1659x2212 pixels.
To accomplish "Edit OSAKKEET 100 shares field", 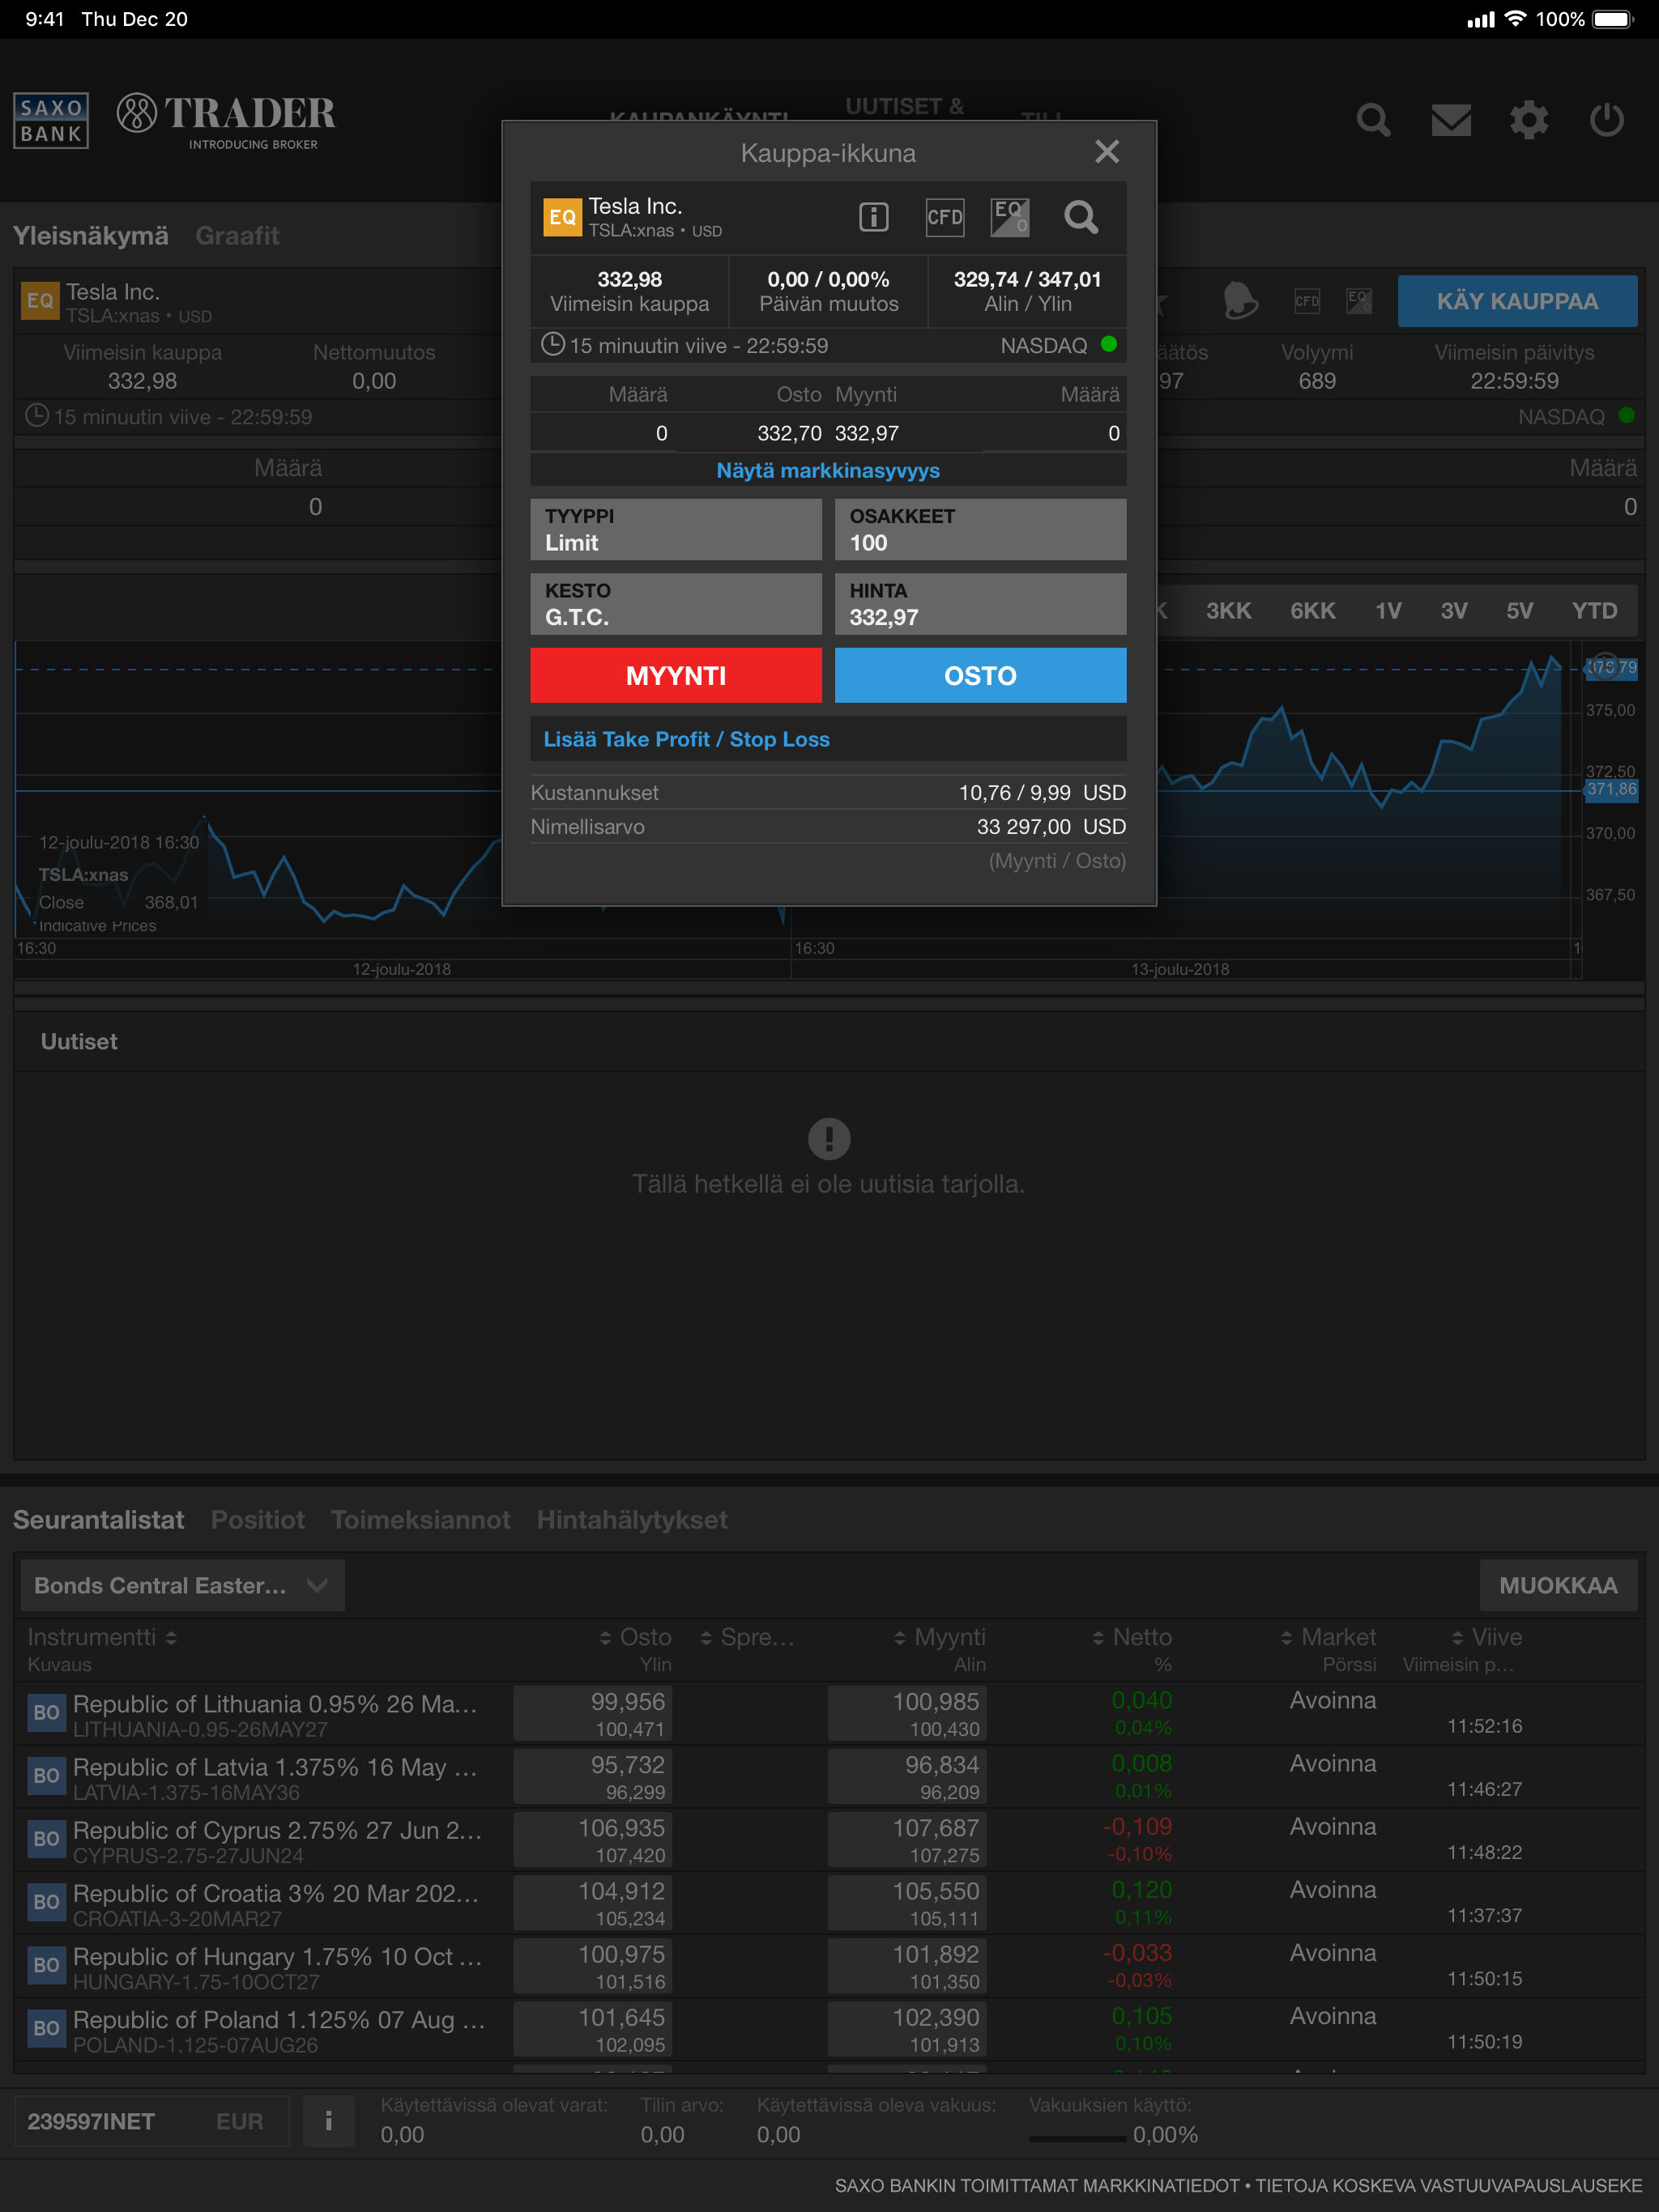I will tap(981, 529).
